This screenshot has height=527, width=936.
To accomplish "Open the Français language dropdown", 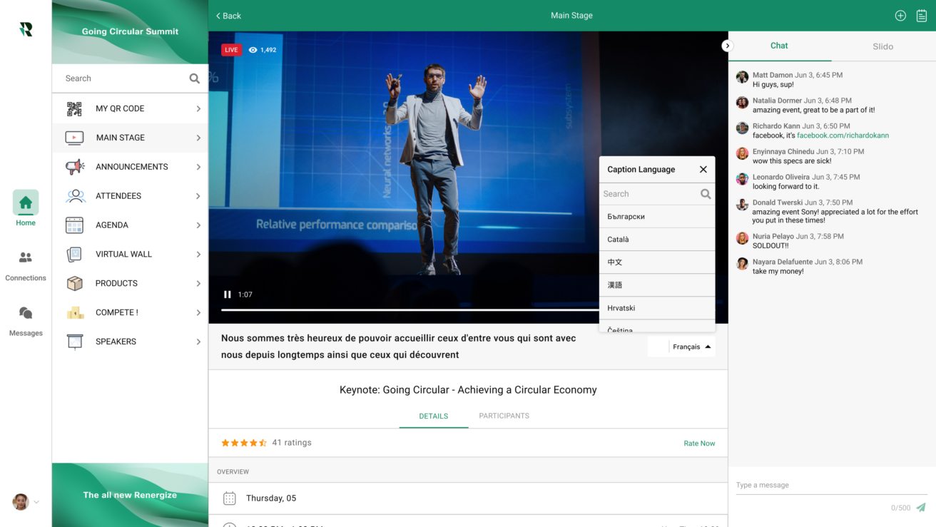I will coord(692,347).
